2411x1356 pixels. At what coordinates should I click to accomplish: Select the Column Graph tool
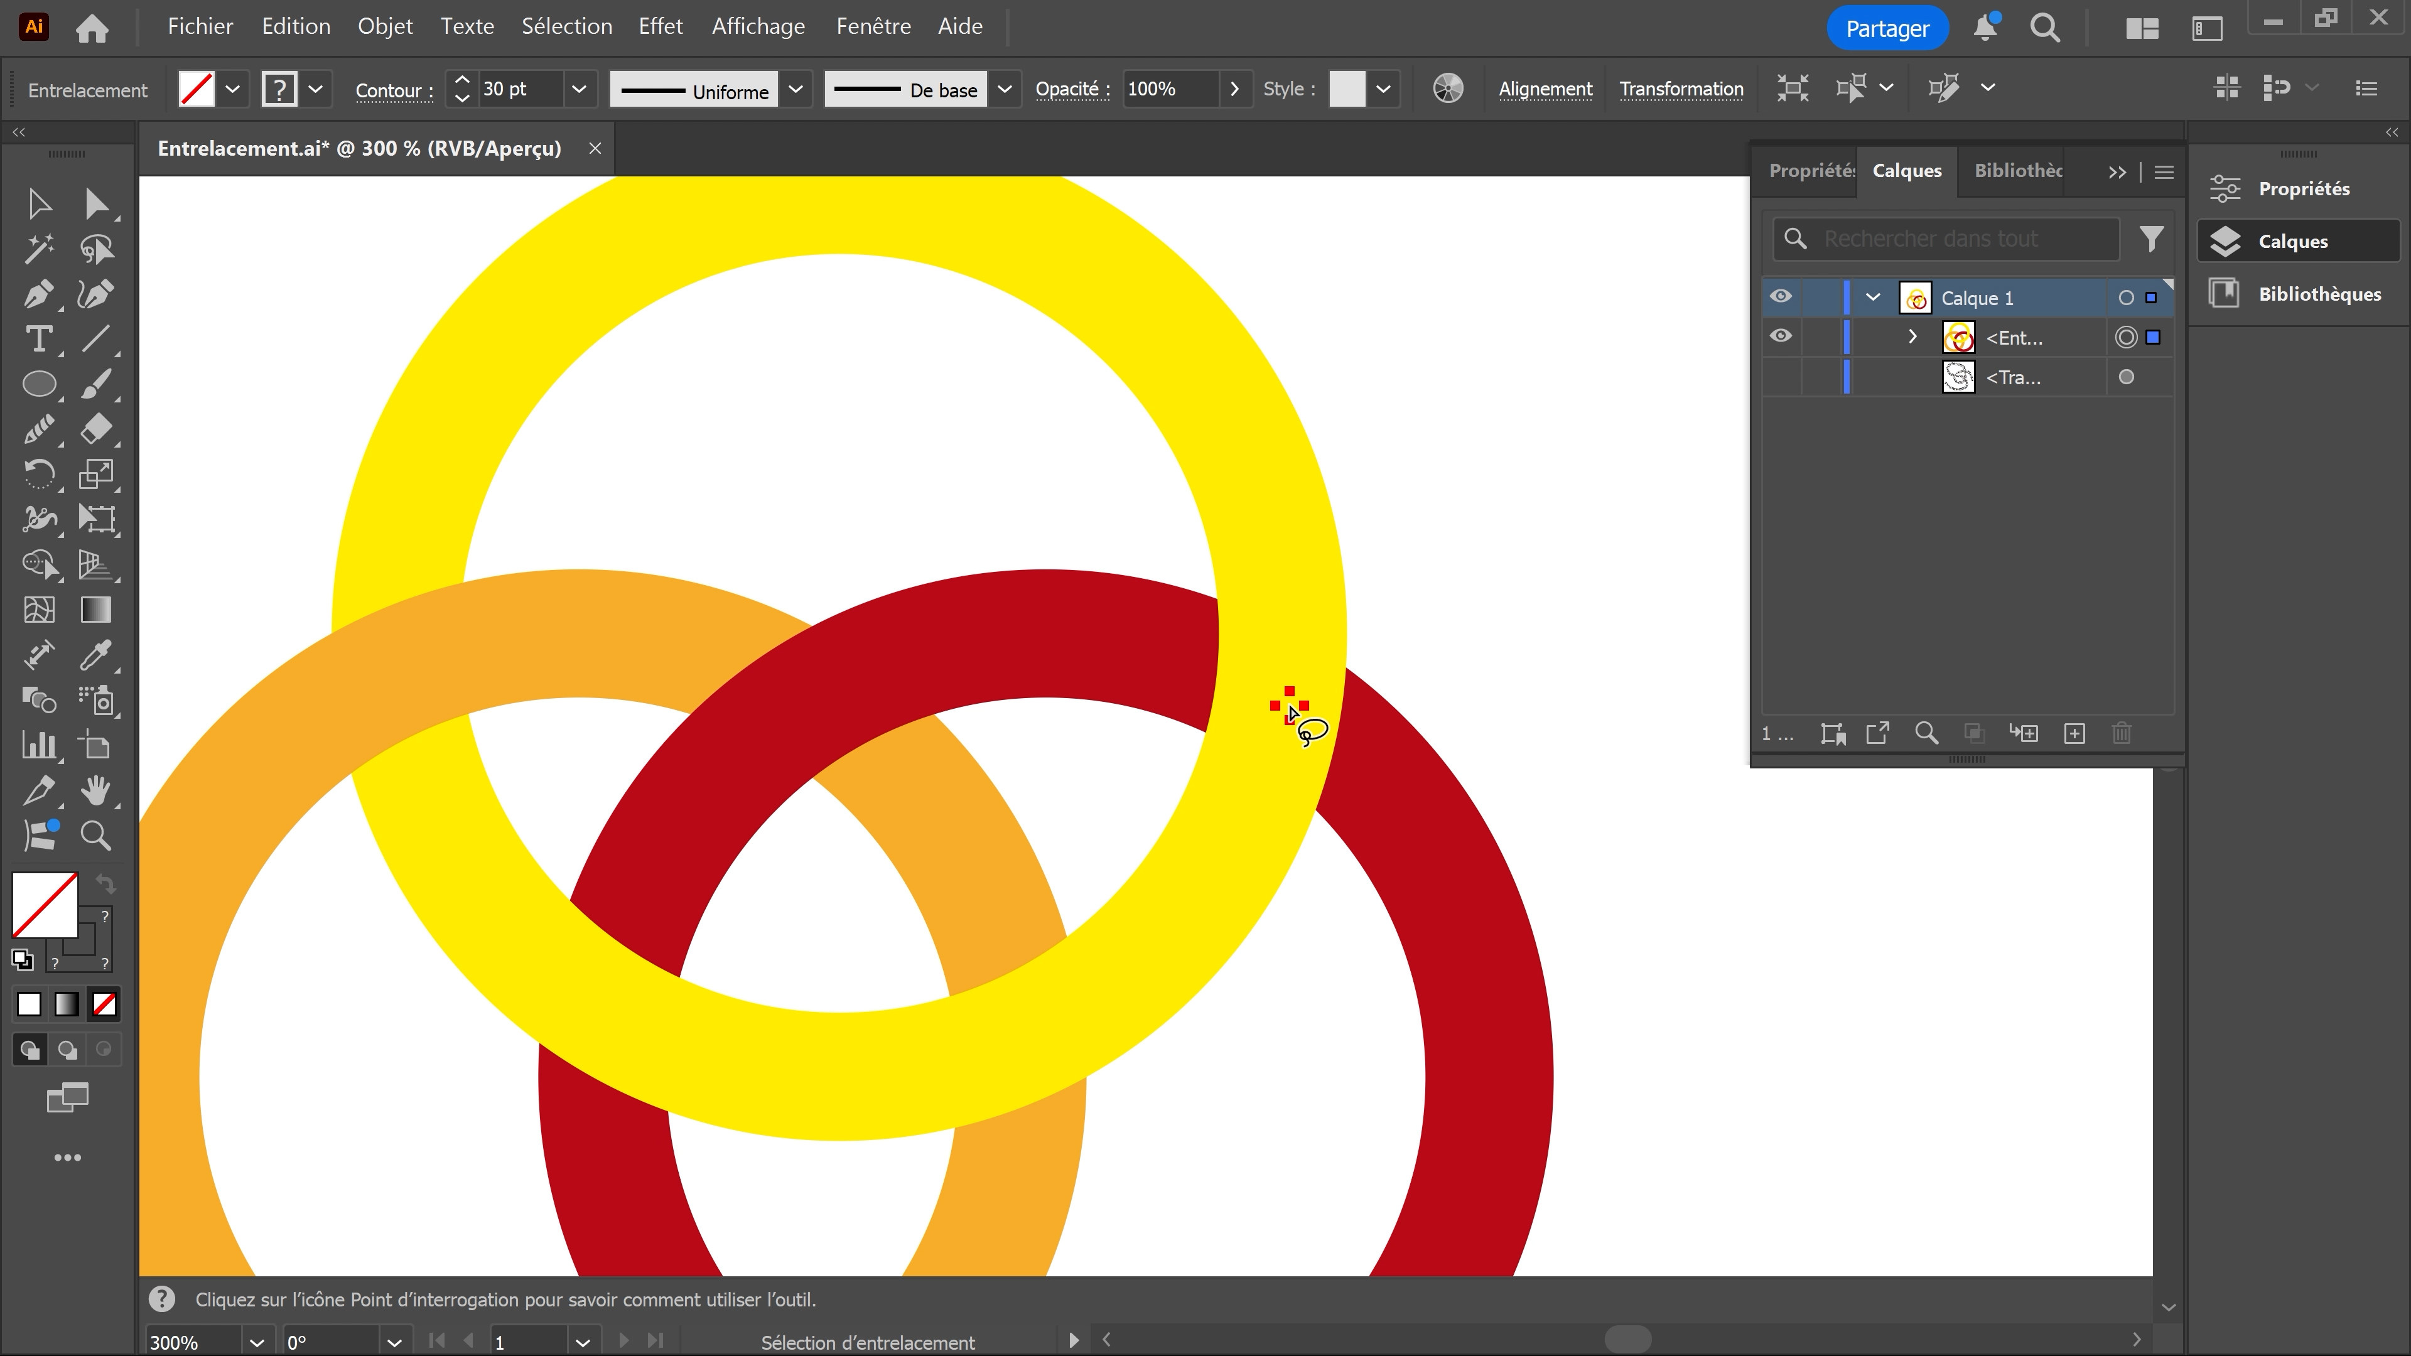[x=40, y=745]
